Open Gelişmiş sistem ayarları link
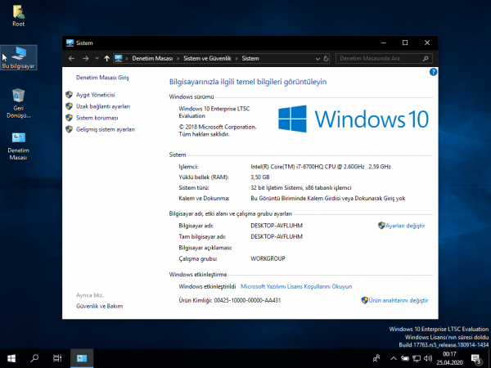Viewport: 491px width, 368px height. pos(105,129)
